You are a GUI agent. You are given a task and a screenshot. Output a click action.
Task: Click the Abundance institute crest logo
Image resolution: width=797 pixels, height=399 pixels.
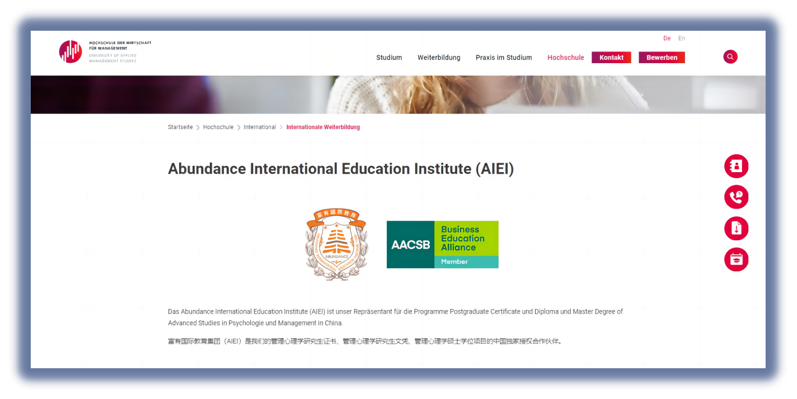[336, 244]
